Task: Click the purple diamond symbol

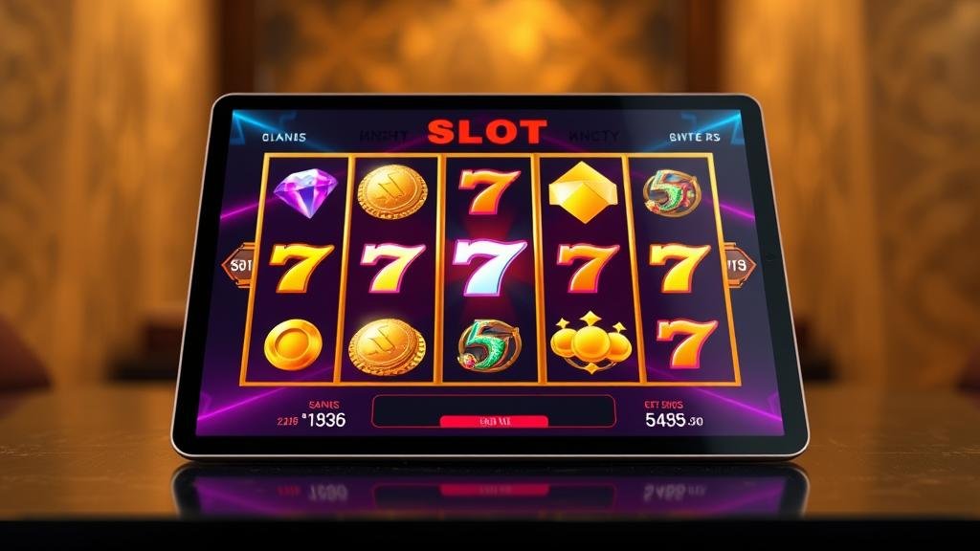Action: point(305,193)
